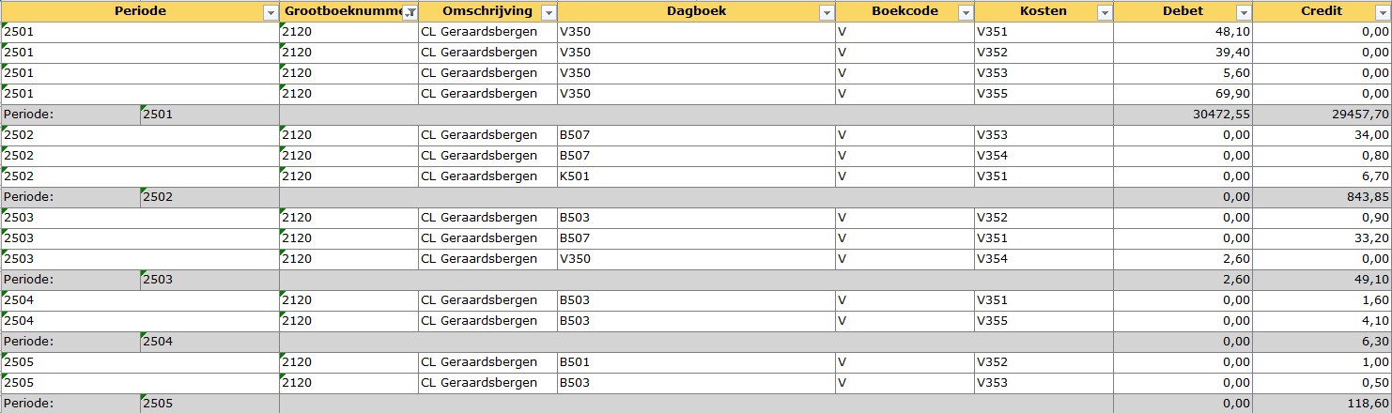Click the 118,60 credit subtotal cell
The image size is (1392, 413).
point(1322,404)
